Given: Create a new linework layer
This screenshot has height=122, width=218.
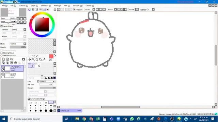Looking at the screenshot, I should click(7, 59).
